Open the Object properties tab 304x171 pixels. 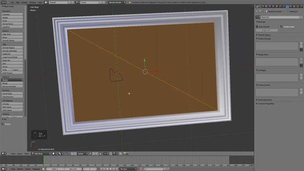pyautogui.click(x=276, y=6)
